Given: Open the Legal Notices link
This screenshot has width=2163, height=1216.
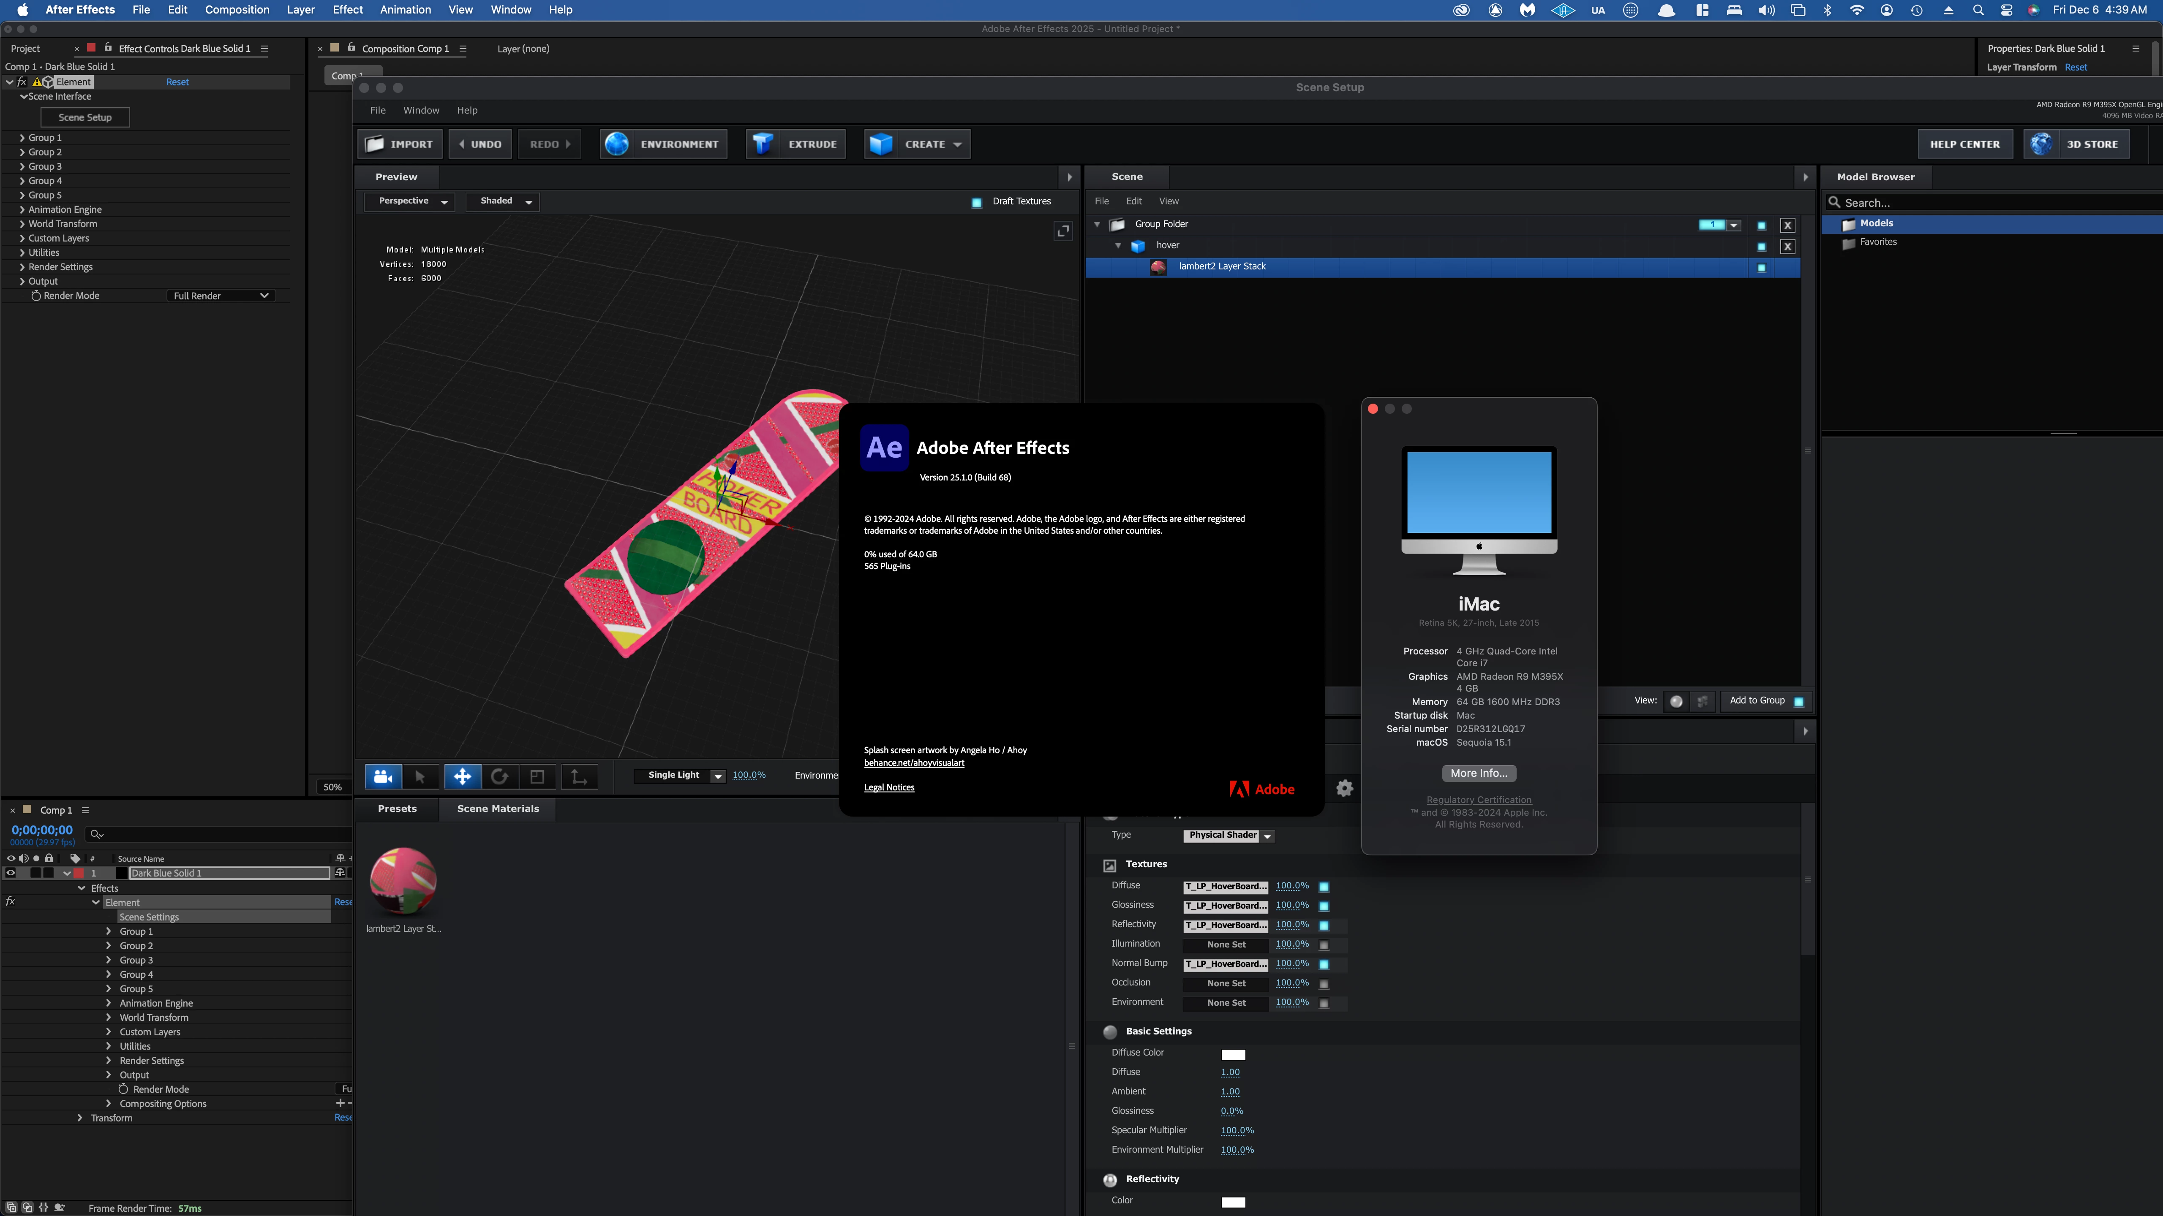Looking at the screenshot, I should click(x=888, y=787).
